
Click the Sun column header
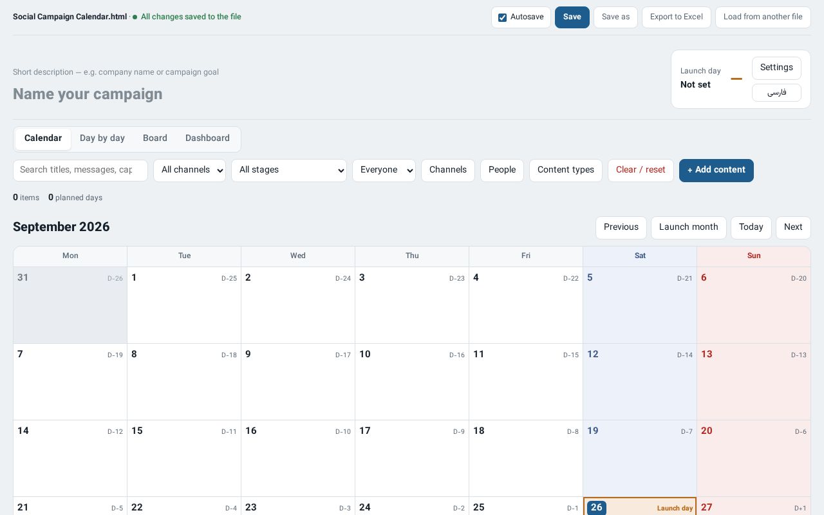pyautogui.click(x=754, y=256)
